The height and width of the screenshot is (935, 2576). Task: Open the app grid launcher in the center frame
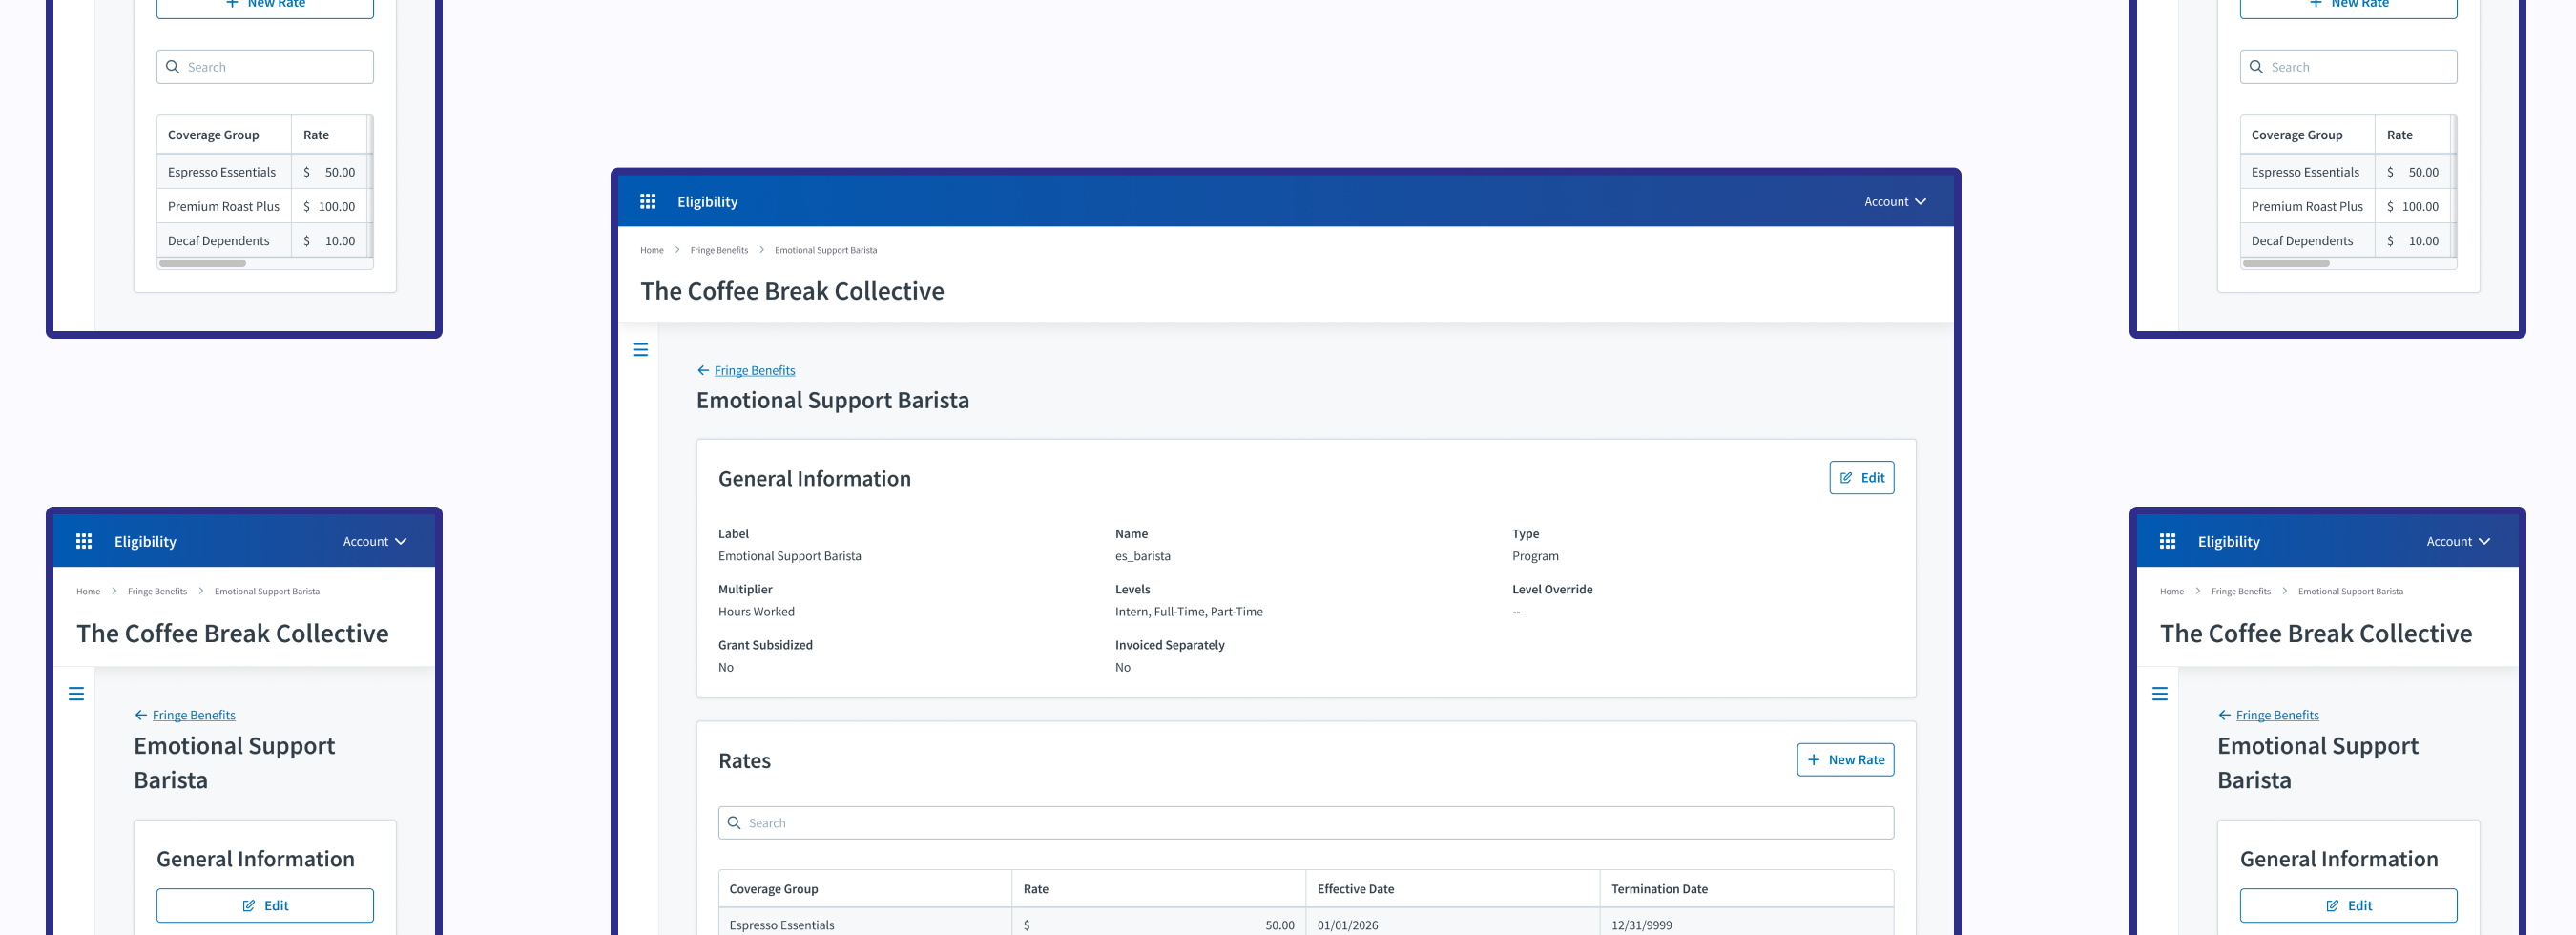[x=647, y=202]
